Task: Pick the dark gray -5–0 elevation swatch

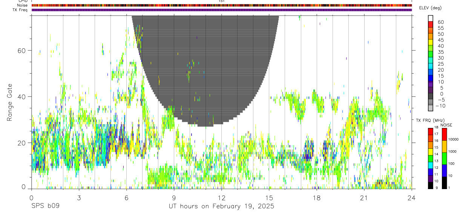Action: click(431, 97)
